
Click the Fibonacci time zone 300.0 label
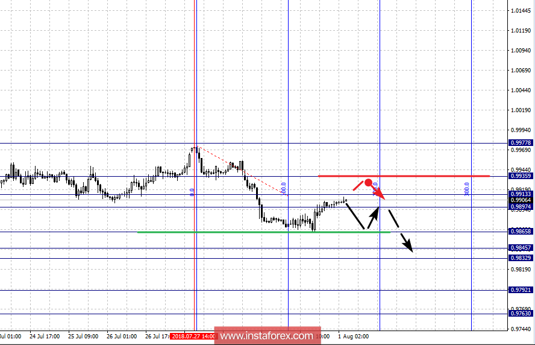(x=467, y=189)
